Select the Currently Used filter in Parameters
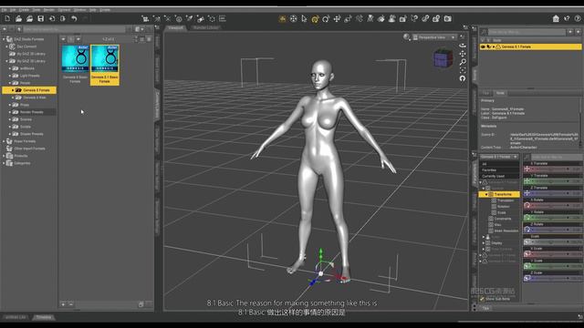The height and width of the screenshot is (328, 584). point(493,176)
